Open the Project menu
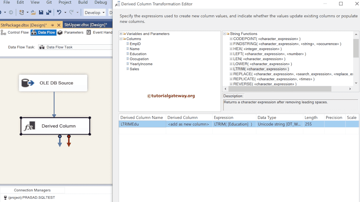 point(65,2)
